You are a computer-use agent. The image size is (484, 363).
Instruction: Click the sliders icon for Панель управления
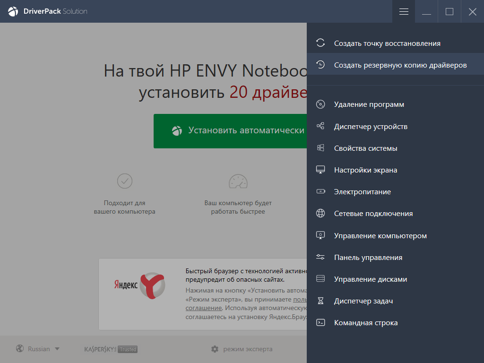tap(320, 257)
